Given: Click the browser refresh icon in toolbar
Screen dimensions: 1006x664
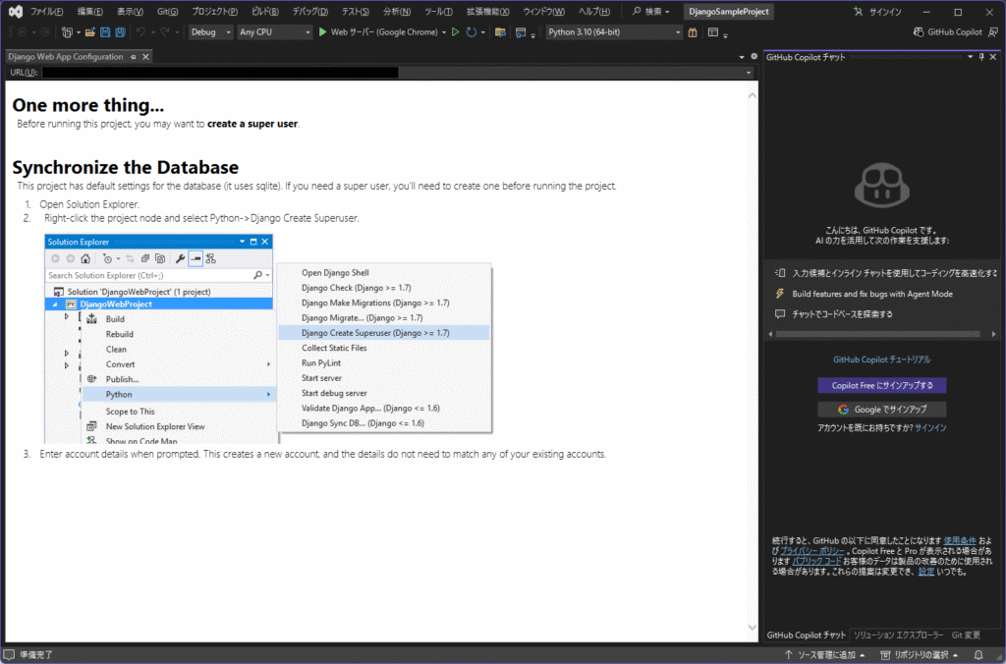Looking at the screenshot, I should (x=472, y=32).
